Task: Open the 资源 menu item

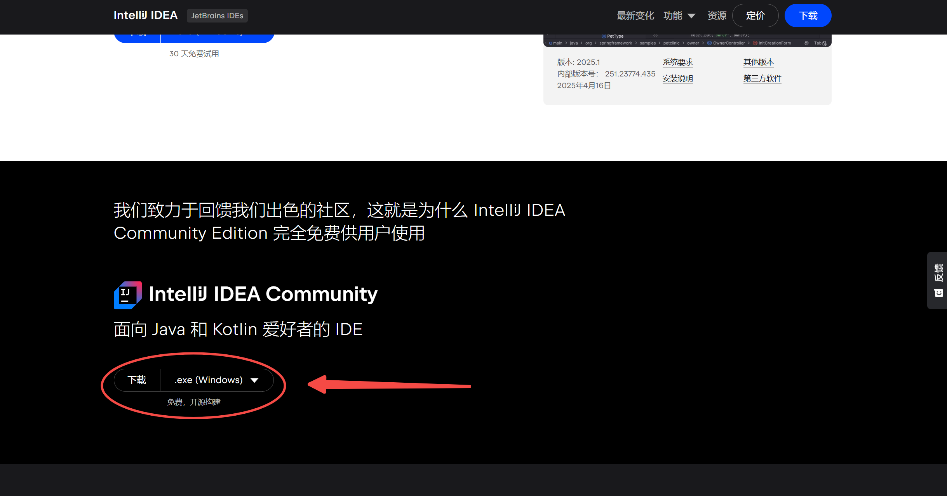Action: [x=717, y=16]
